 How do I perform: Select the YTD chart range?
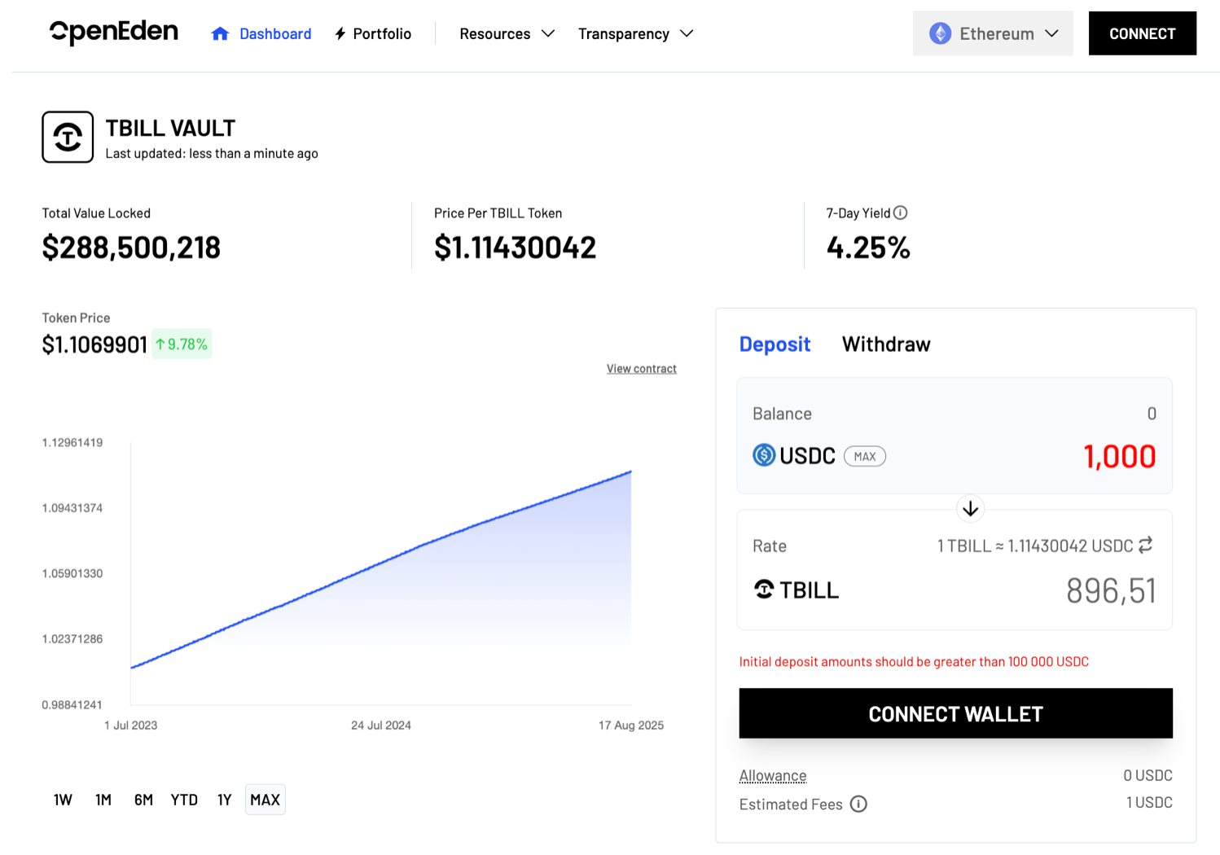click(184, 800)
